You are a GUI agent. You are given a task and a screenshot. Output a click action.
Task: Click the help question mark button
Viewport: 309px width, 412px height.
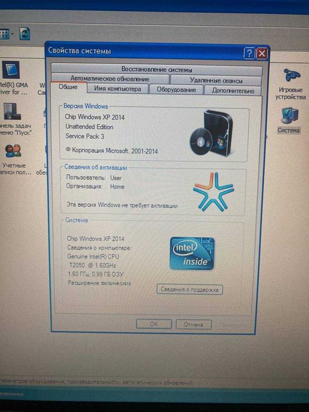pyautogui.click(x=249, y=54)
